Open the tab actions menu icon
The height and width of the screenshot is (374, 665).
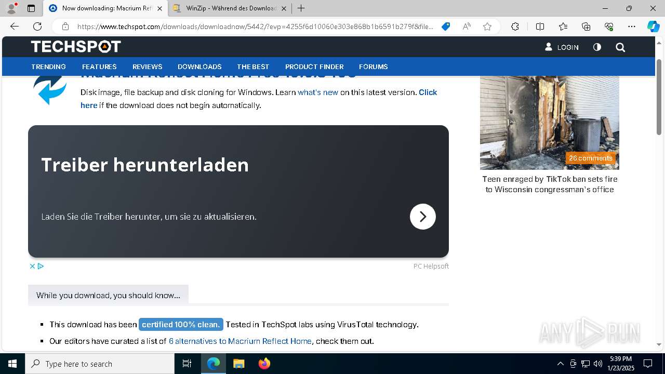point(31,8)
